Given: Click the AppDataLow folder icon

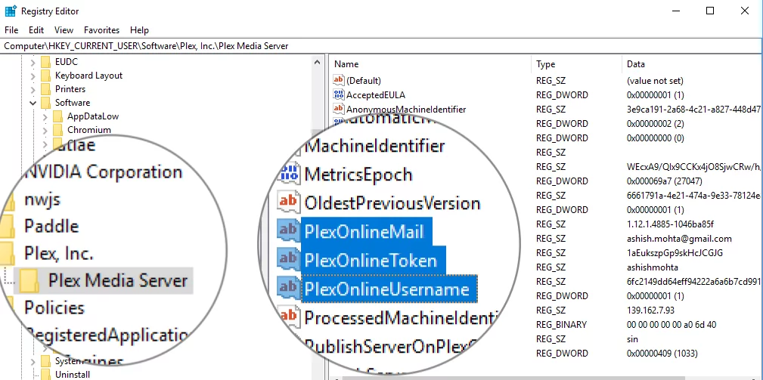Looking at the screenshot, I should click(x=58, y=116).
